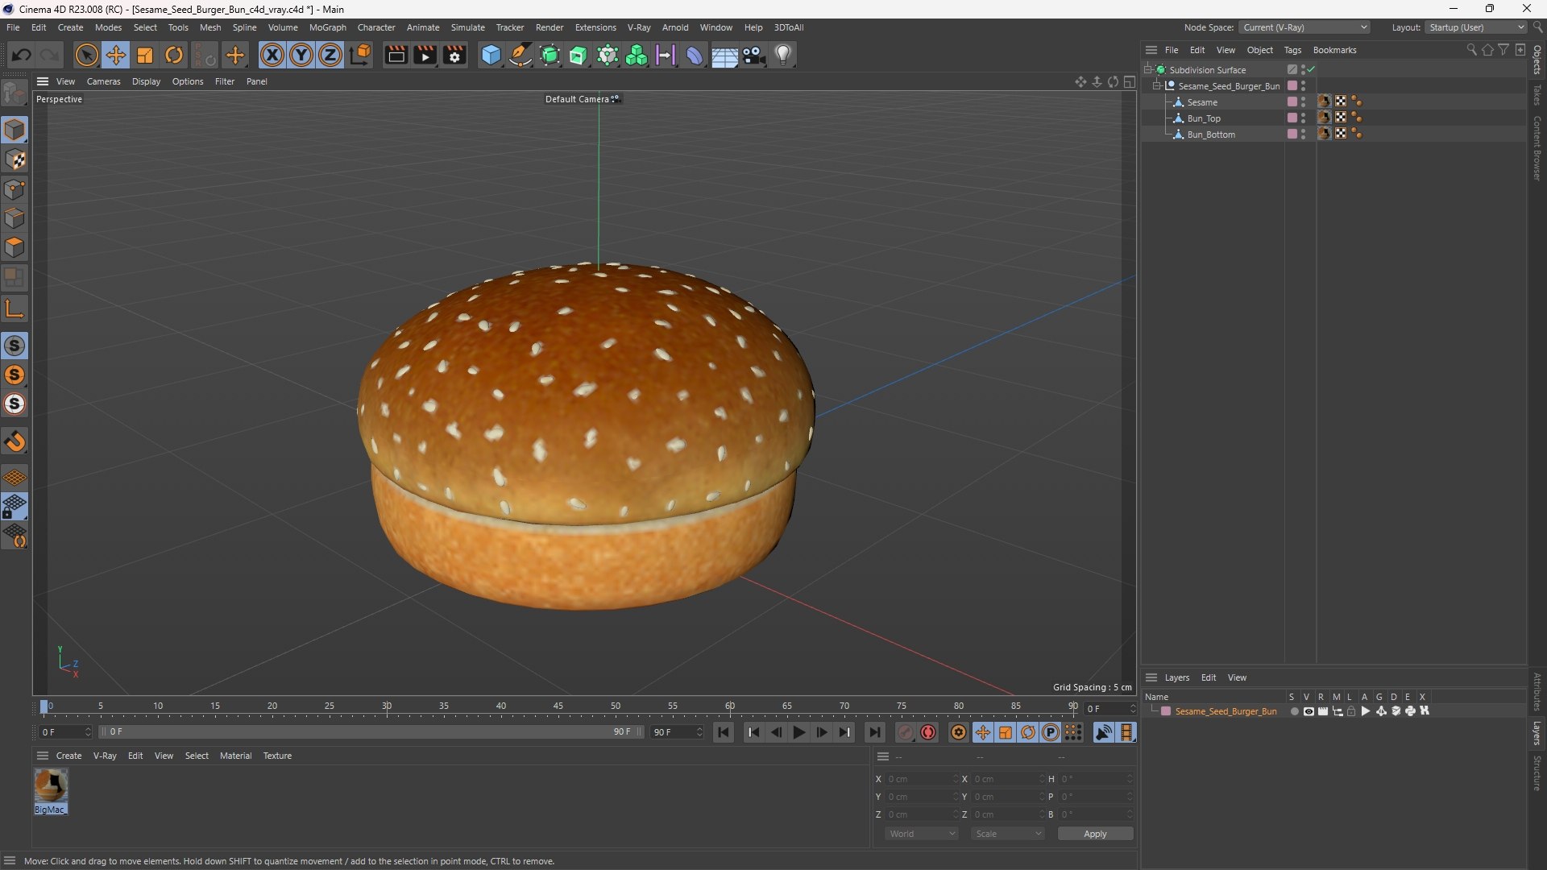Open the Spline Pen tool
Screen dimensions: 1547x870
521,55
